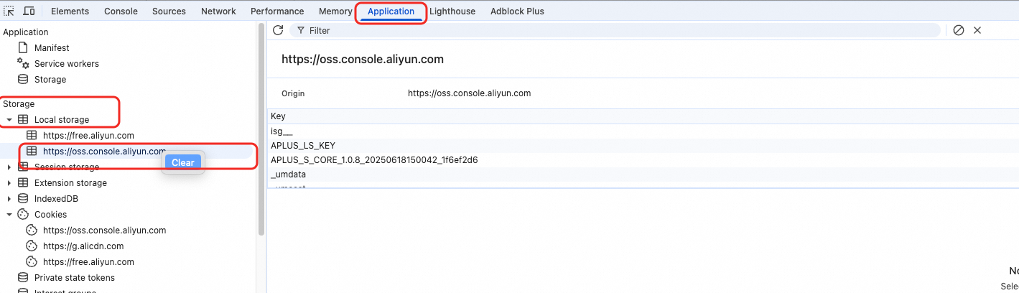Select the IndexedDB item
Viewport: 1019px width, 293px height.
[x=56, y=199]
